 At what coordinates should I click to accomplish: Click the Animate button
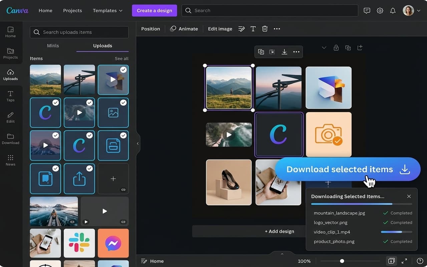click(x=184, y=29)
